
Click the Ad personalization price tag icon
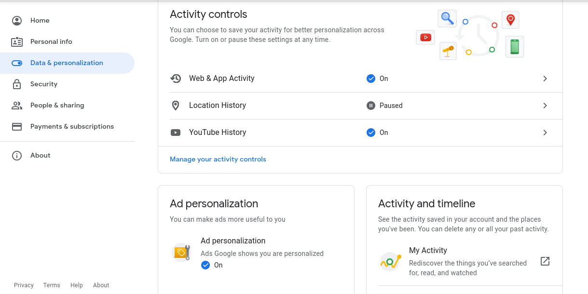[x=181, y=252]
